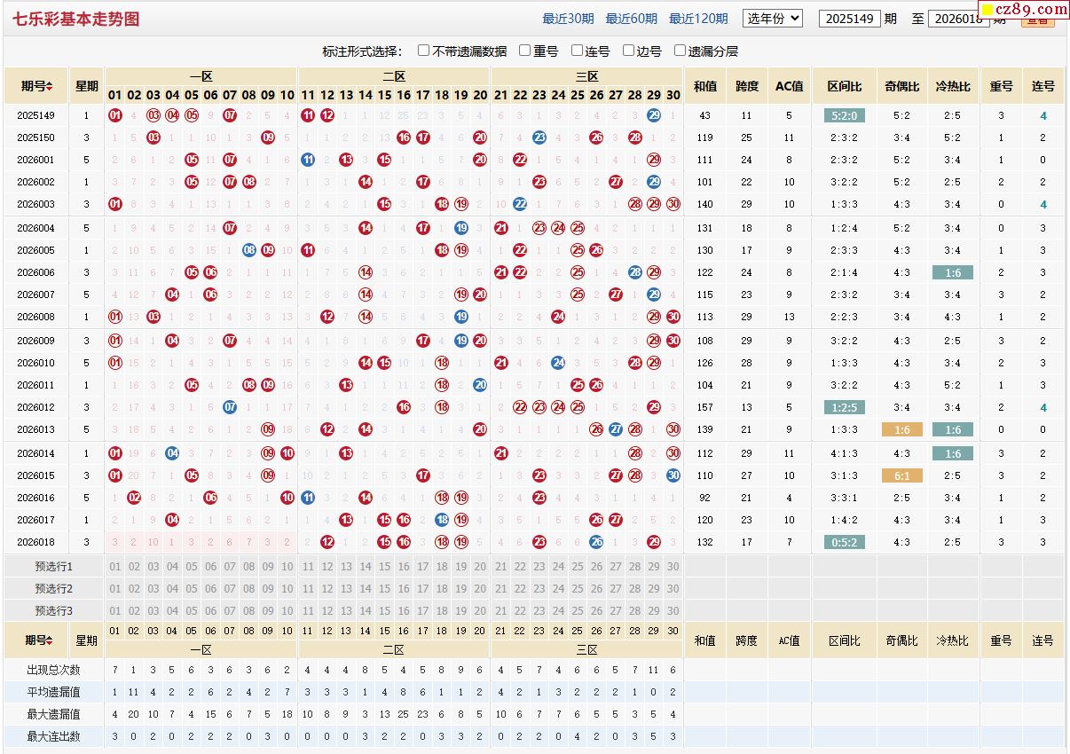Viewport: 1070px width, 754px height.
Task: Click the highlighted 5:2:0 cell in row 2025149
Action: [x=844, y=115]
